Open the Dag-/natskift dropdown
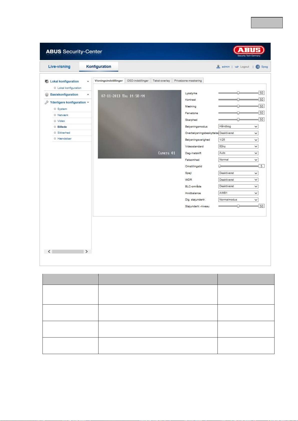This screenshot has height=421, width=298. click(x=238, y=153)
